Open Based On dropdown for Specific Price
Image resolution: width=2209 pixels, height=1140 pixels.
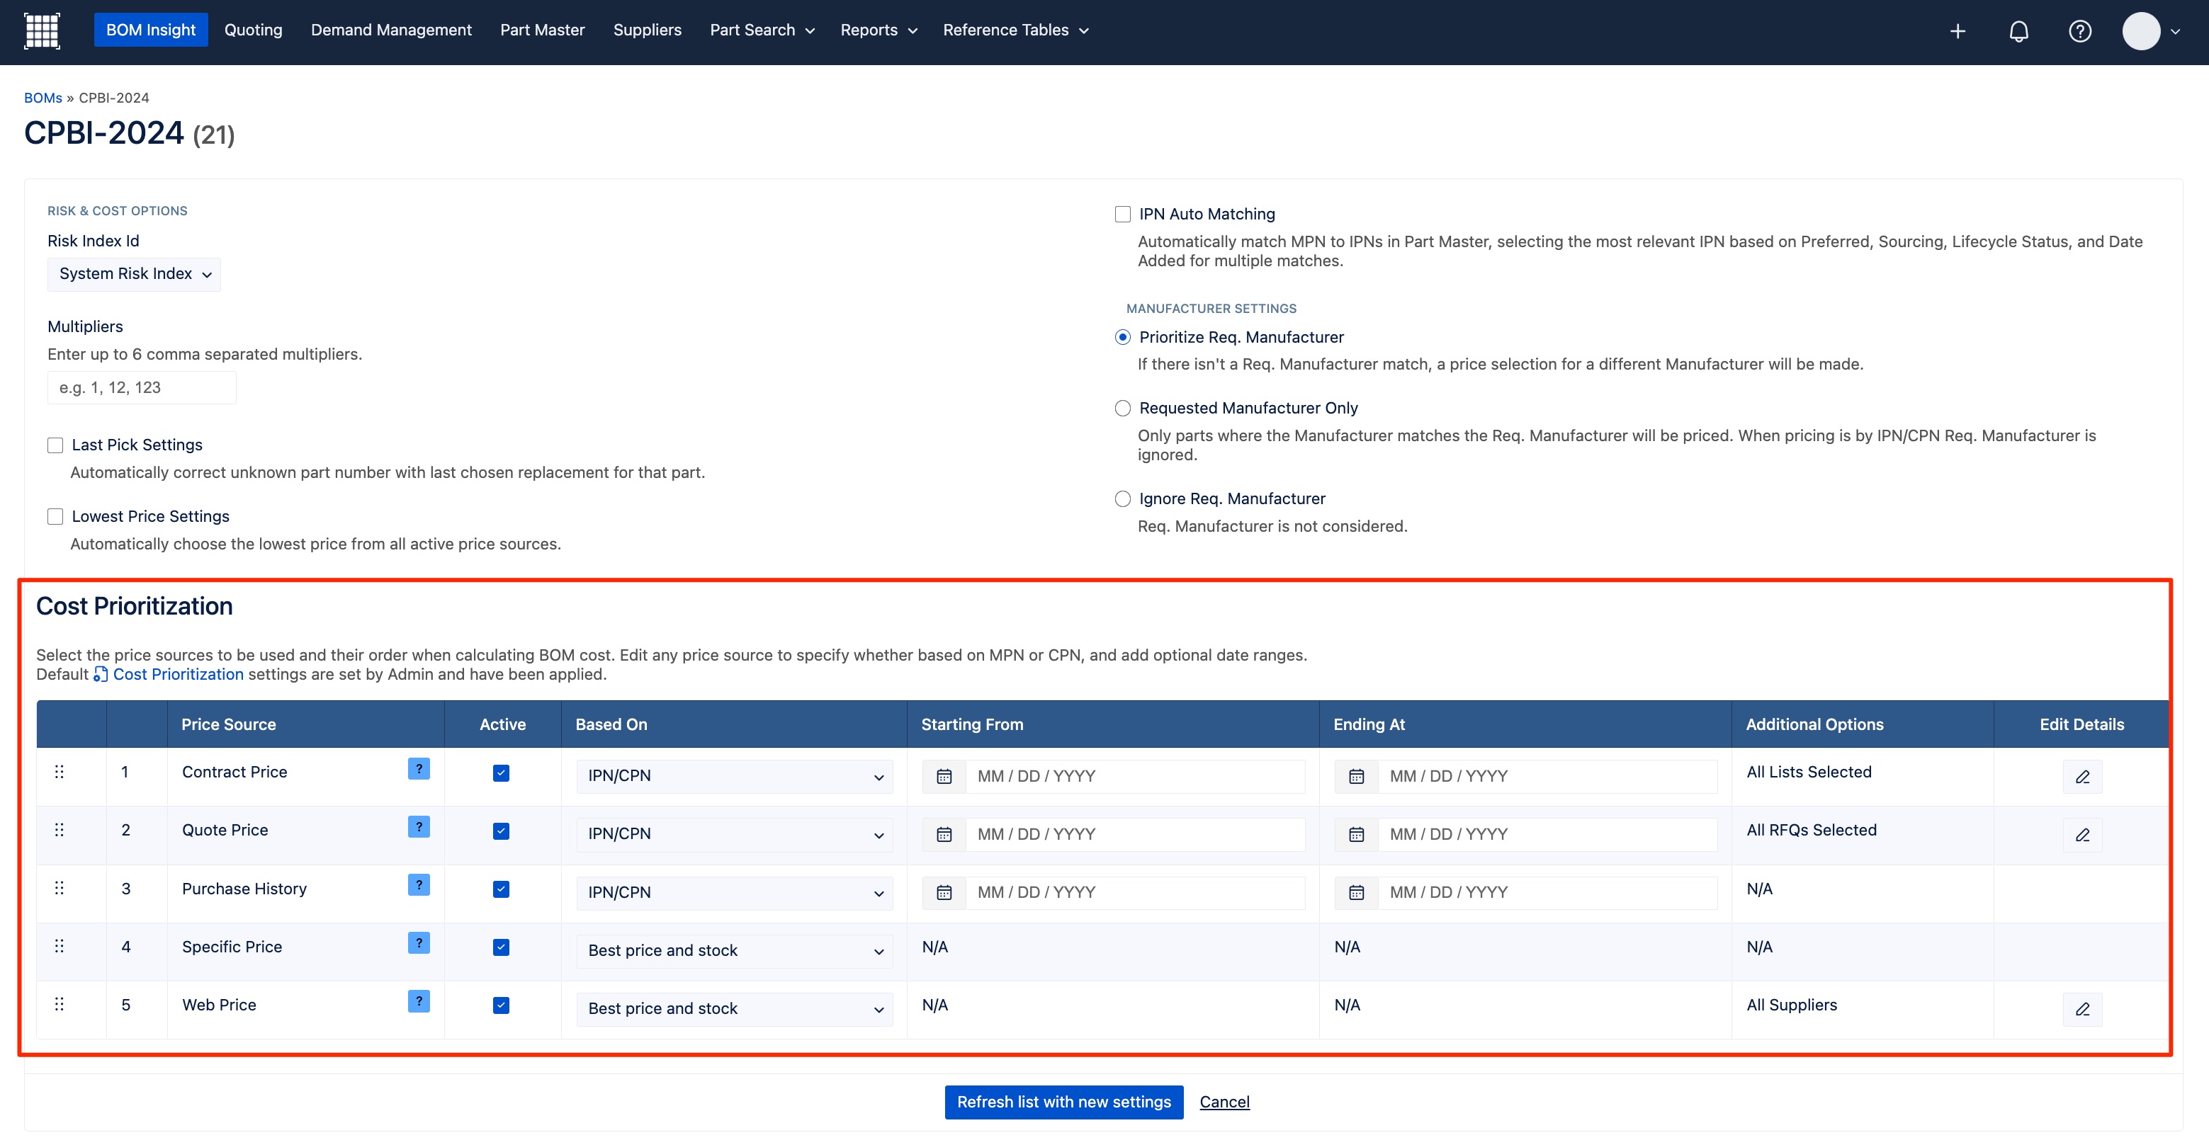(x=735, y=950)
